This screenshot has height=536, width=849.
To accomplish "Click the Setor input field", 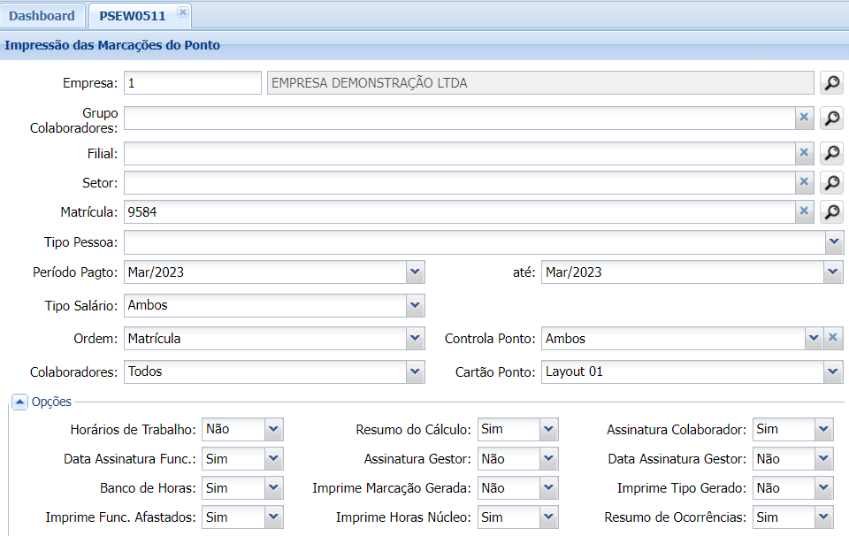I will pos(458,183).
